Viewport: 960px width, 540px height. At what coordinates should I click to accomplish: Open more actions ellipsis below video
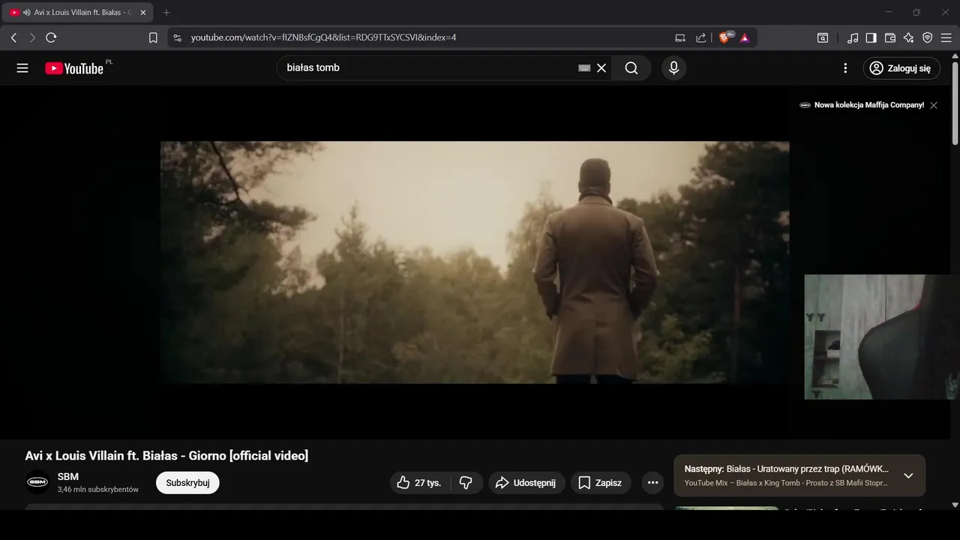[x=652, y=483]
